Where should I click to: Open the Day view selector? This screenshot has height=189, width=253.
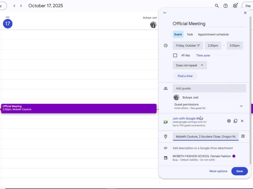pyautogui.click(x=248, y=6)
